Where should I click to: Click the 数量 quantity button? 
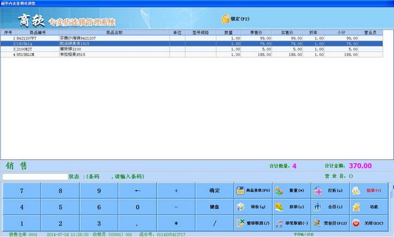[292, 191]
